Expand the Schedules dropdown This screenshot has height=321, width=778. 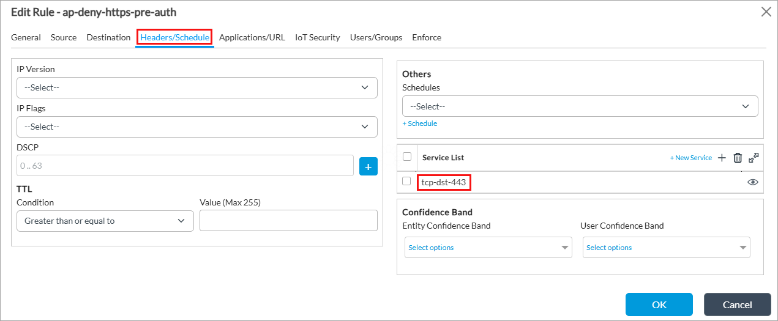580,106
